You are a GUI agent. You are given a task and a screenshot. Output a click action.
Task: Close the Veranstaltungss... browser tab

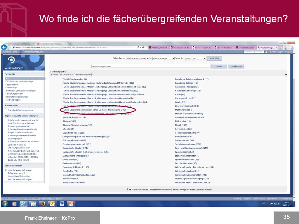pyautogui.click(x=277, y=48)
